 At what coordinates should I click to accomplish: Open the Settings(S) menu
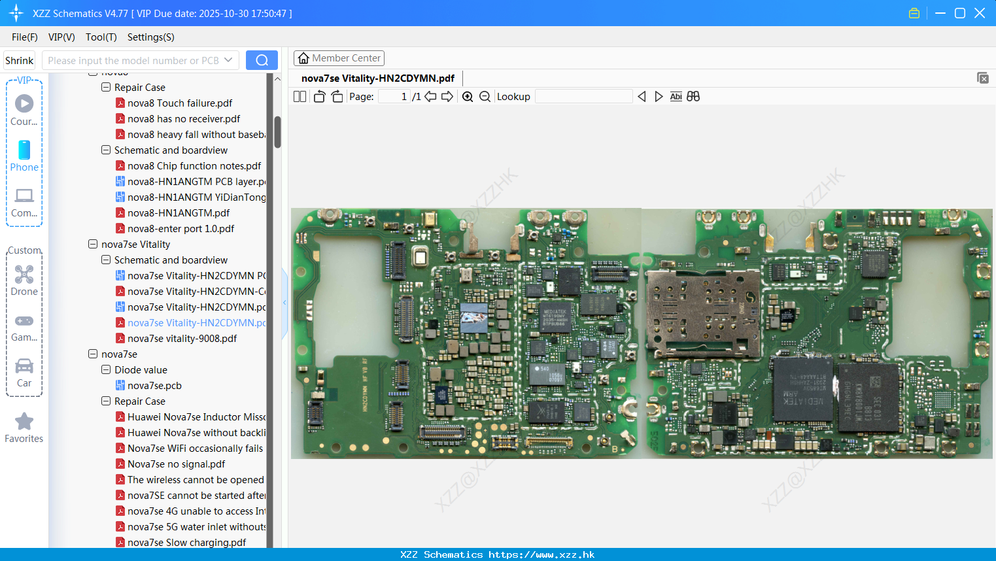tap(151, 37)
